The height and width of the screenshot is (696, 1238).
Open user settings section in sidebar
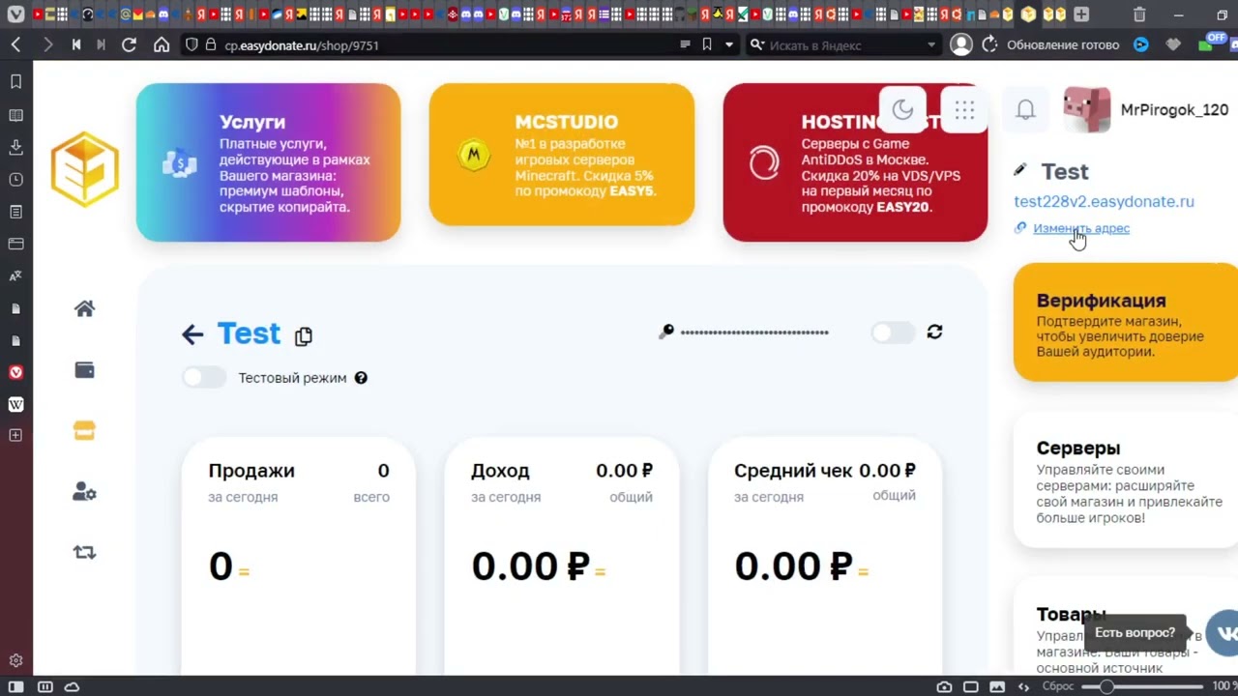coord(84,492)
